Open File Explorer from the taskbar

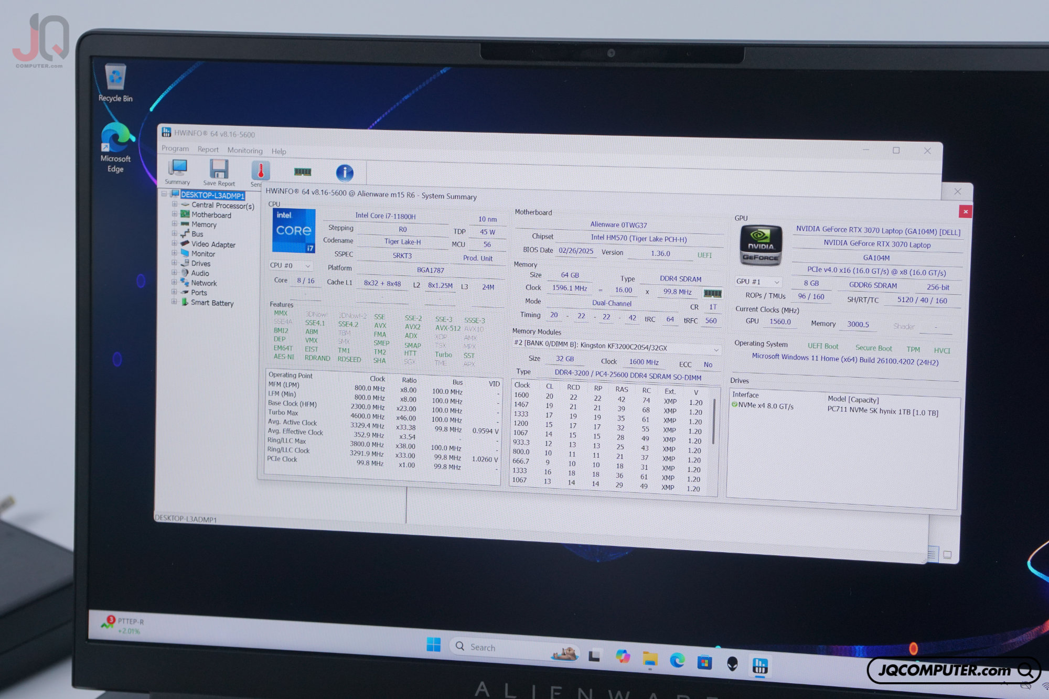(650, 659)
